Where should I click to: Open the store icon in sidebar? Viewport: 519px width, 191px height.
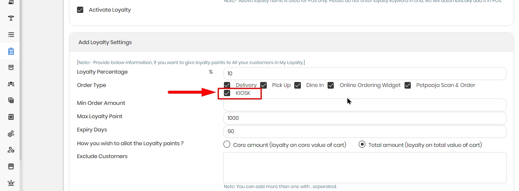click(x=11, y=166)
